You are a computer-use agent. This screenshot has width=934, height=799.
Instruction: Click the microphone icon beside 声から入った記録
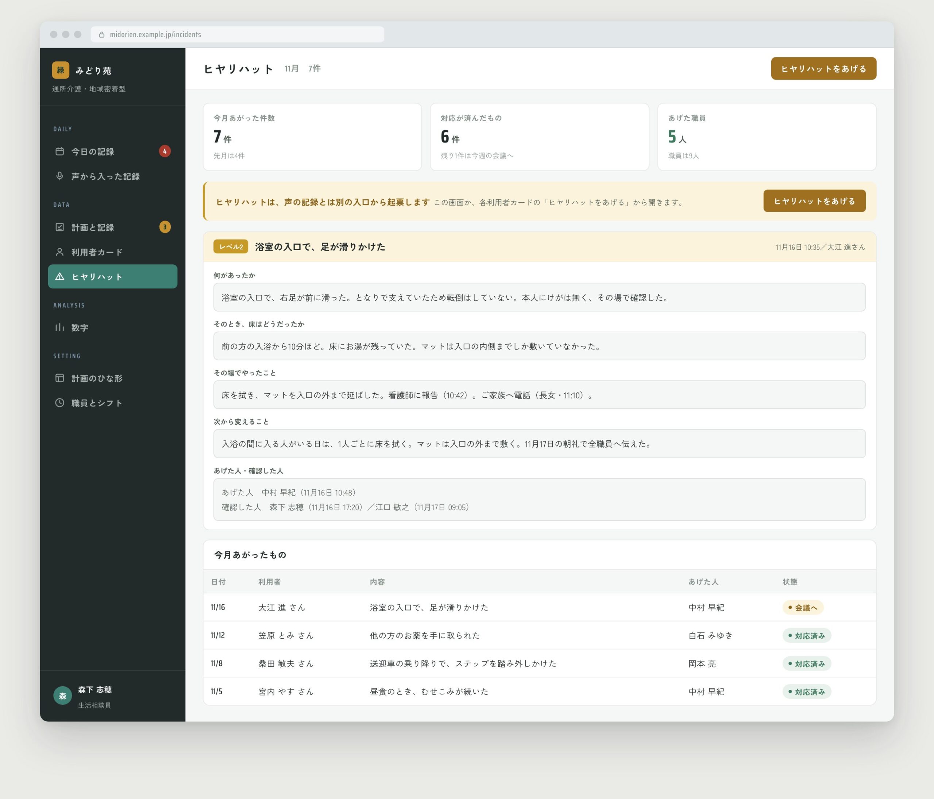point(59,176)
